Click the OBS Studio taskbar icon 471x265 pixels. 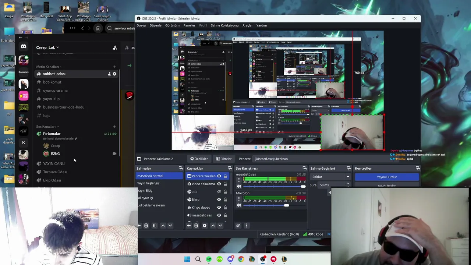263,259
